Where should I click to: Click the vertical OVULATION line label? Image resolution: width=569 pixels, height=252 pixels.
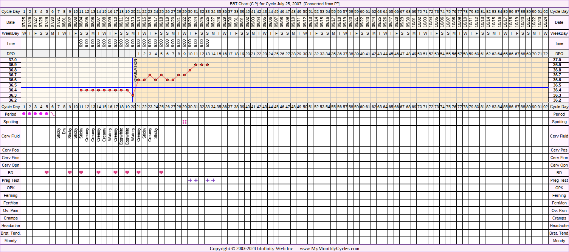click(136, 70)
